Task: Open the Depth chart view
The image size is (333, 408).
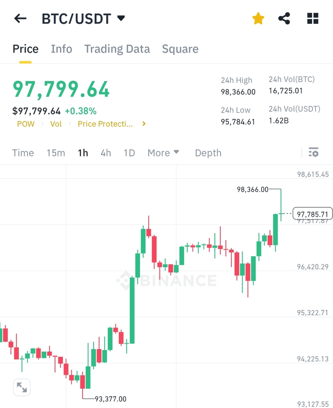Action: click(208, 153)
